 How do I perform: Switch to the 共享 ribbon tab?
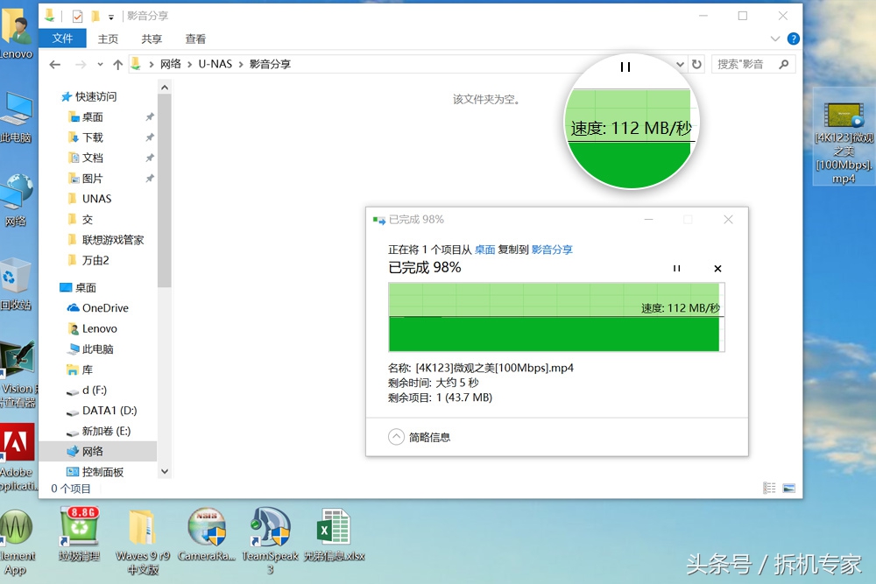pos(152,39)
